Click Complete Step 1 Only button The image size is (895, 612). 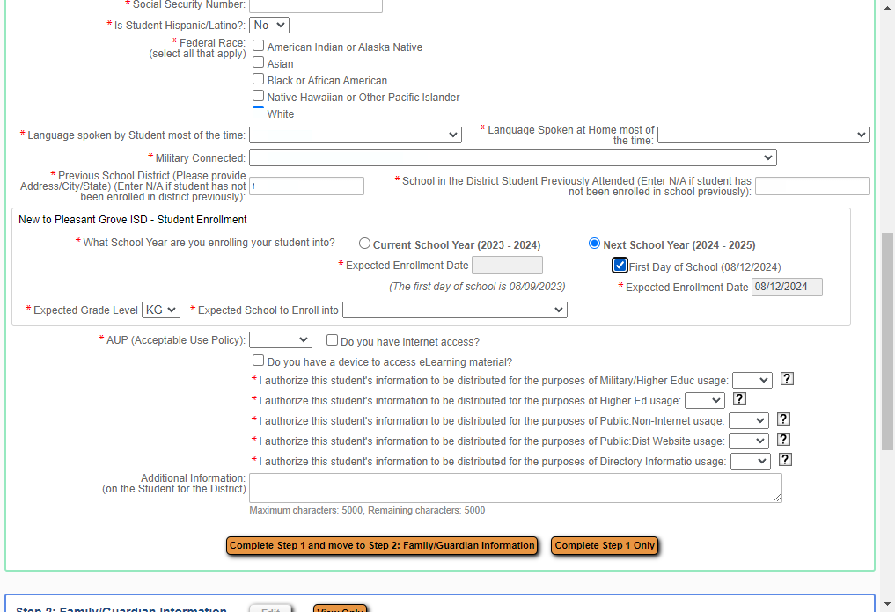pyautogui.click(x=605, y=546)
